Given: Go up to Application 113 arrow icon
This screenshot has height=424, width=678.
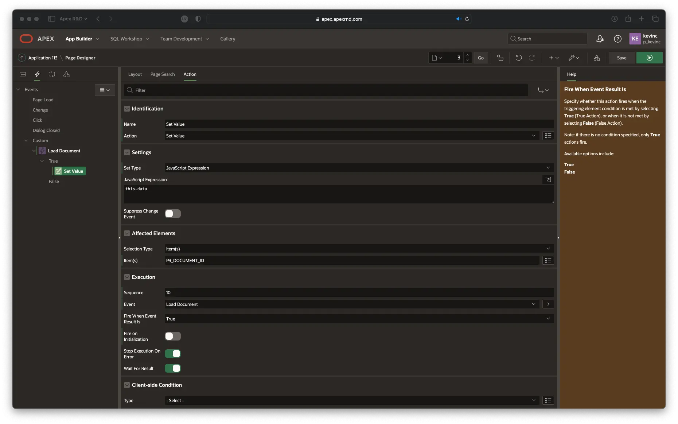Looking at the screenshot, I should [x=22, y=58].
